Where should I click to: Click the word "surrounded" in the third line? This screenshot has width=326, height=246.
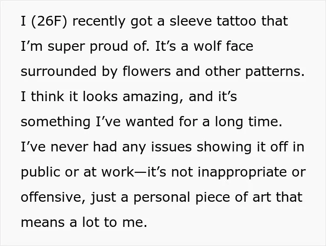tap(59, 71)
